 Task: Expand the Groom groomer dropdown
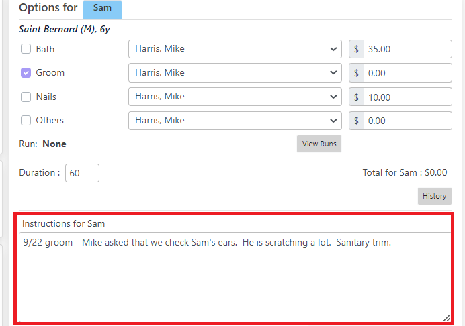pos(235,72)
